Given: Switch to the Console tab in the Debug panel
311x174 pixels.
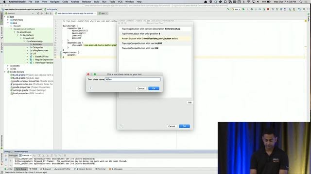Looking at the screenshot, I should pos(26,156).
